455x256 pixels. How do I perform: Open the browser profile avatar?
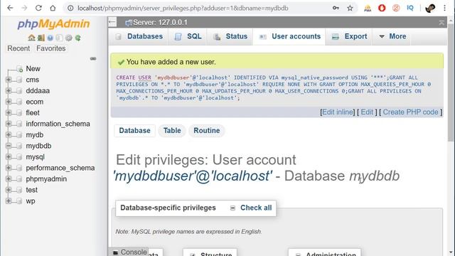pyautogui.click(x=430, y=8)
